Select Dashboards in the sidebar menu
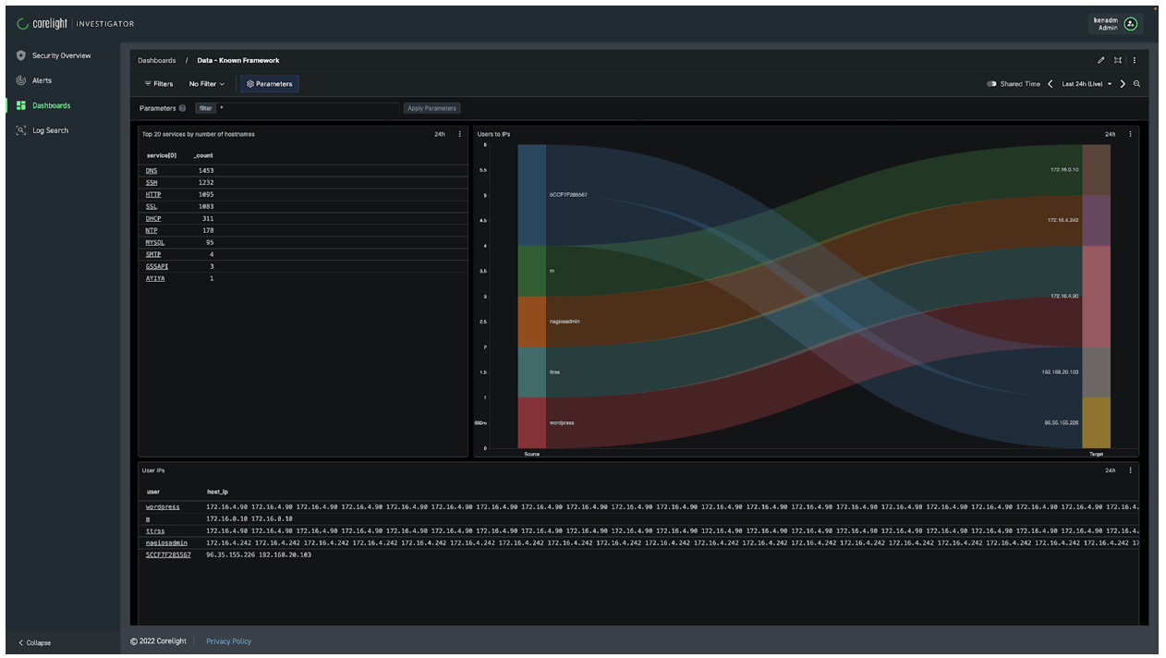Screen dimensions: 1166x658 pyautogui.click(x=51, y=105)
